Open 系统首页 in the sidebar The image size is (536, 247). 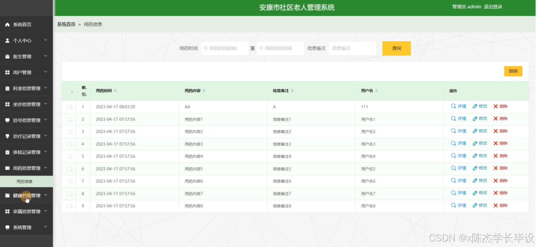(x=26, y=25)
